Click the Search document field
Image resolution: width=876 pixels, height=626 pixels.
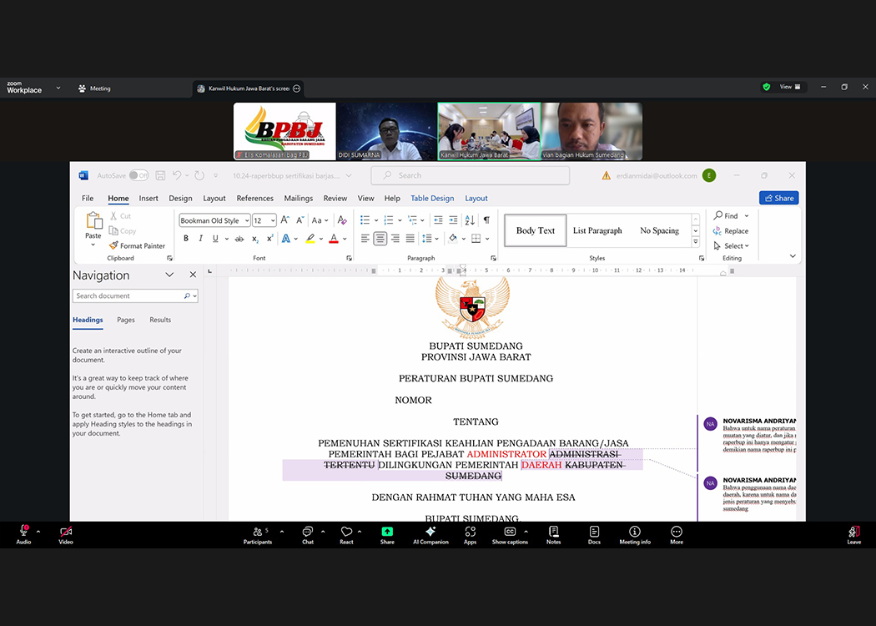coord(129,296)
